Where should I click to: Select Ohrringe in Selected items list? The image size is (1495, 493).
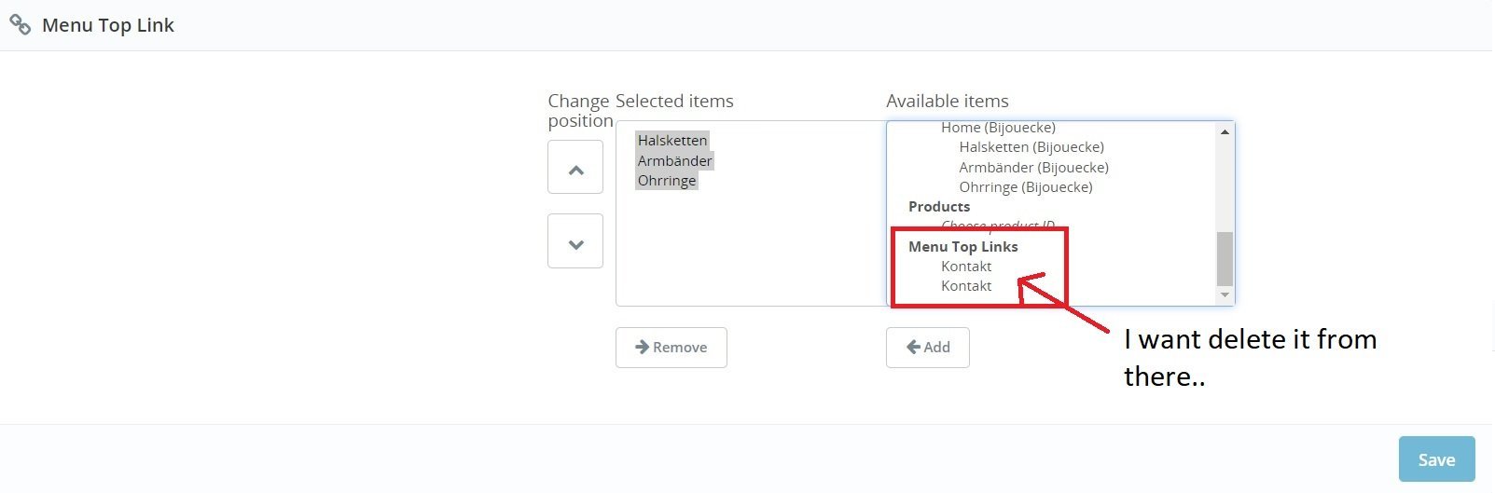pyautogui.click(x=667, y=181)
